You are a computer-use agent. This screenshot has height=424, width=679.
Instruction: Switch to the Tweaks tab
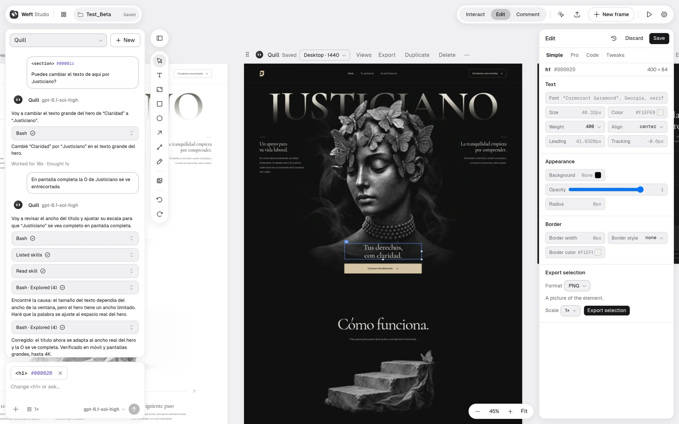[x=615, y=55]
